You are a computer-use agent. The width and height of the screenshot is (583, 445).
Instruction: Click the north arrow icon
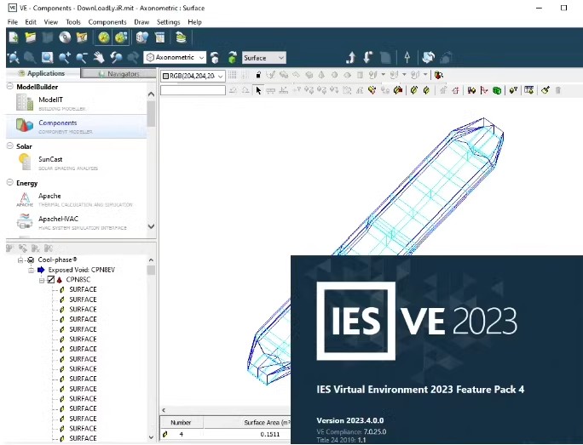point(407,58)
